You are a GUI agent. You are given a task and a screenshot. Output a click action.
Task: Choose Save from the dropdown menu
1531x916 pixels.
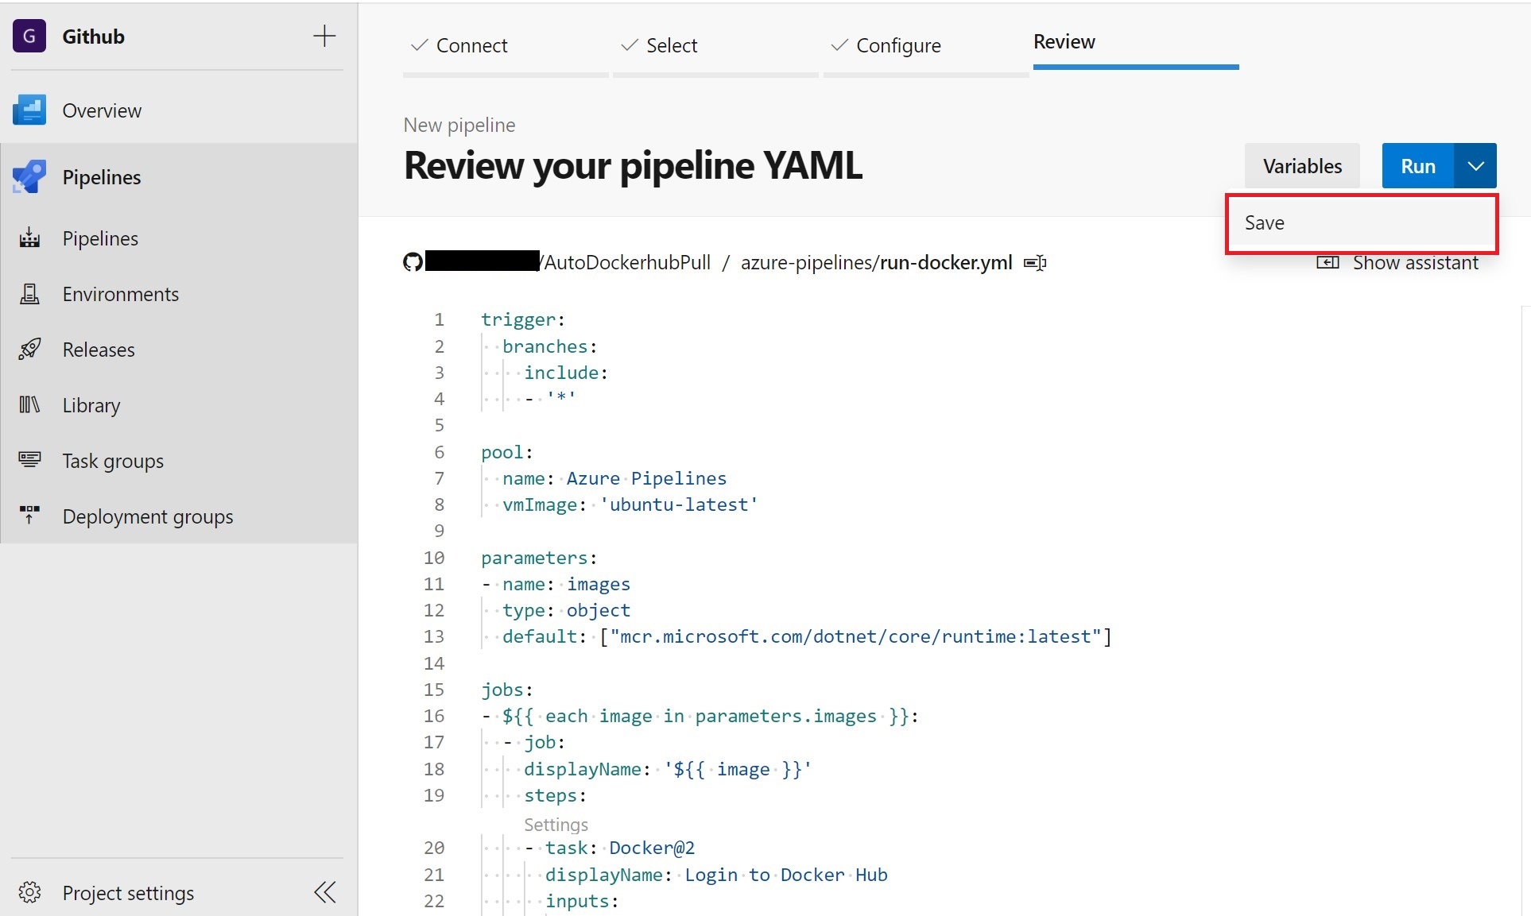tap(1264, 223)
